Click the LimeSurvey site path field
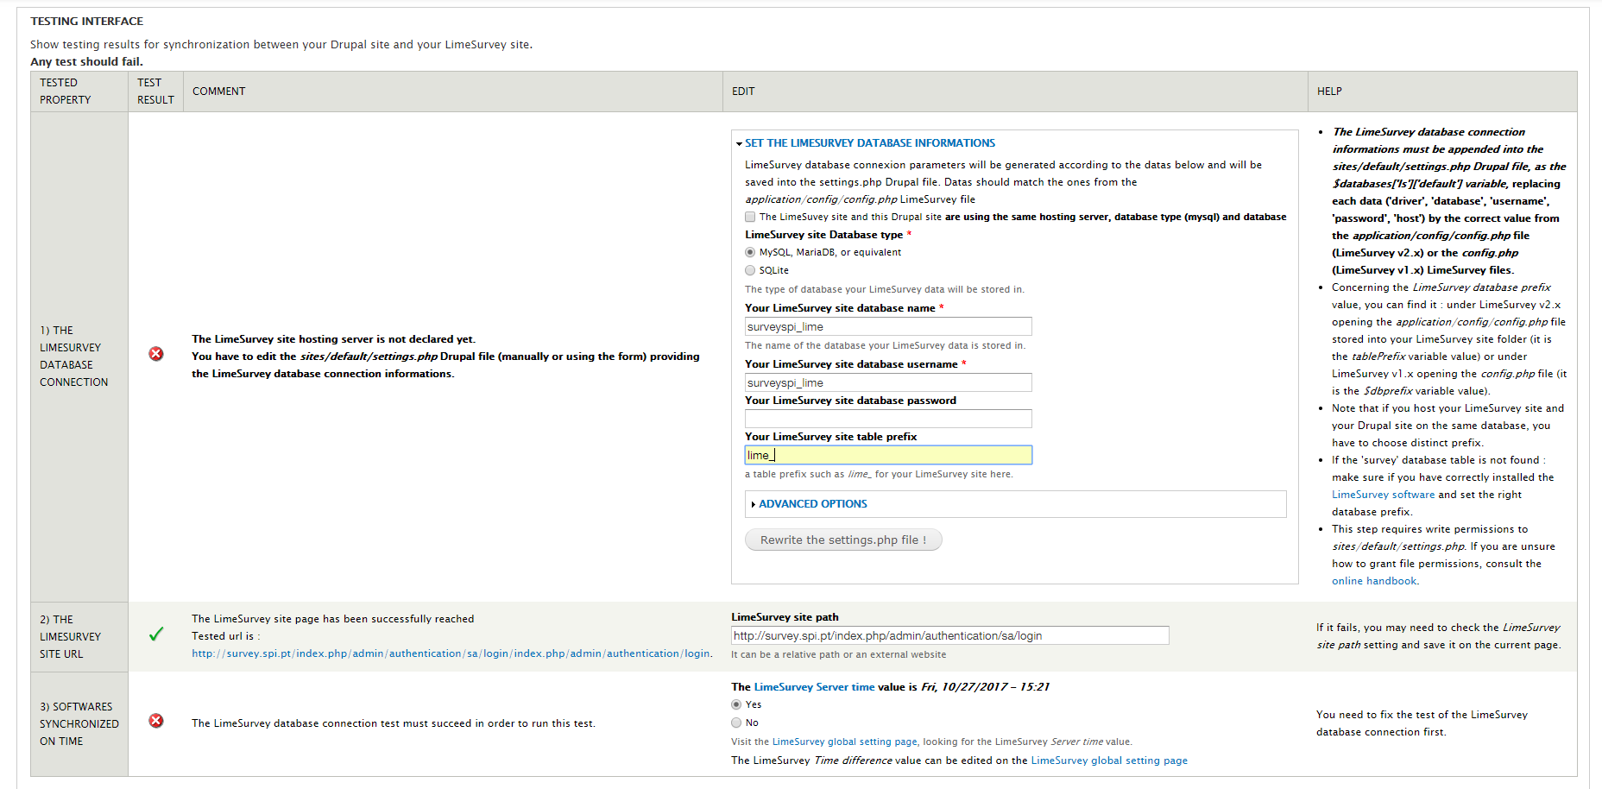The image size is (1602, 789). (x=949, y=635)
